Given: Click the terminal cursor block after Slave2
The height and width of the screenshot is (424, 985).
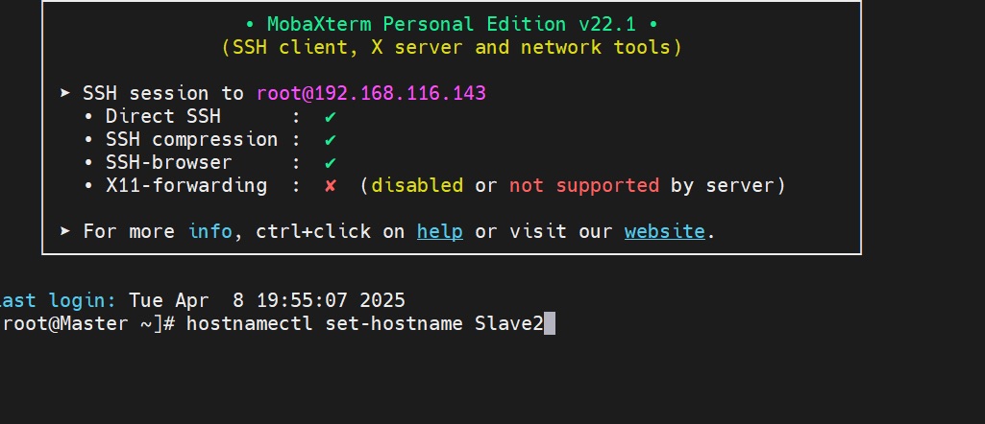Looking at the screenshot, I should point(550,324).
